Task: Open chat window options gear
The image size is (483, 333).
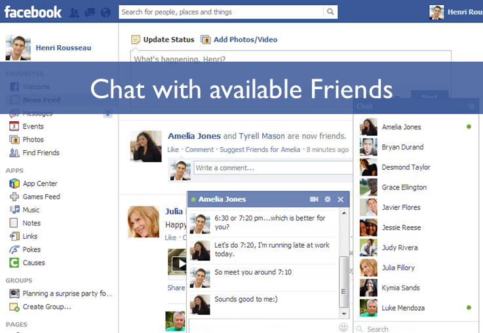Action: (328, 199)
